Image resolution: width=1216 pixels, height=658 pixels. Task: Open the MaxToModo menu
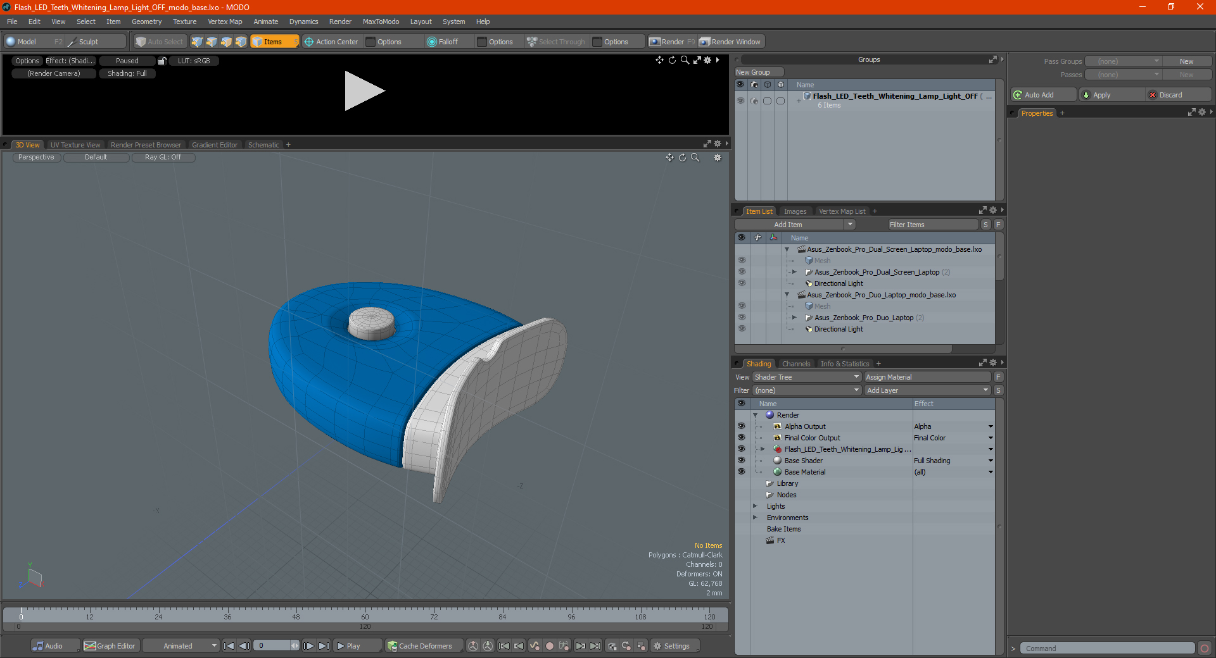click(381, 22)
